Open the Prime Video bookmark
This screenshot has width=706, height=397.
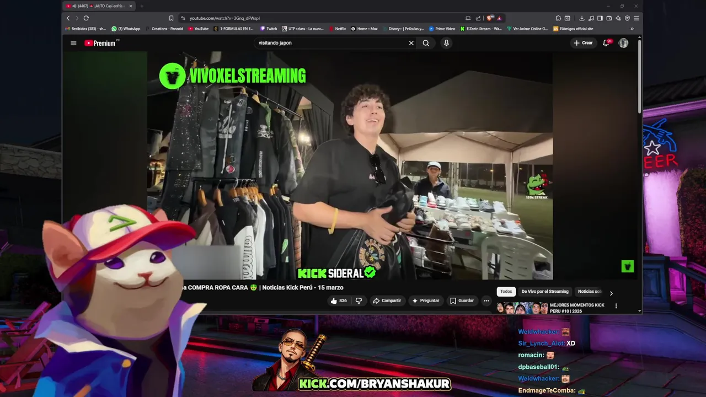click(x=442, y=29)
